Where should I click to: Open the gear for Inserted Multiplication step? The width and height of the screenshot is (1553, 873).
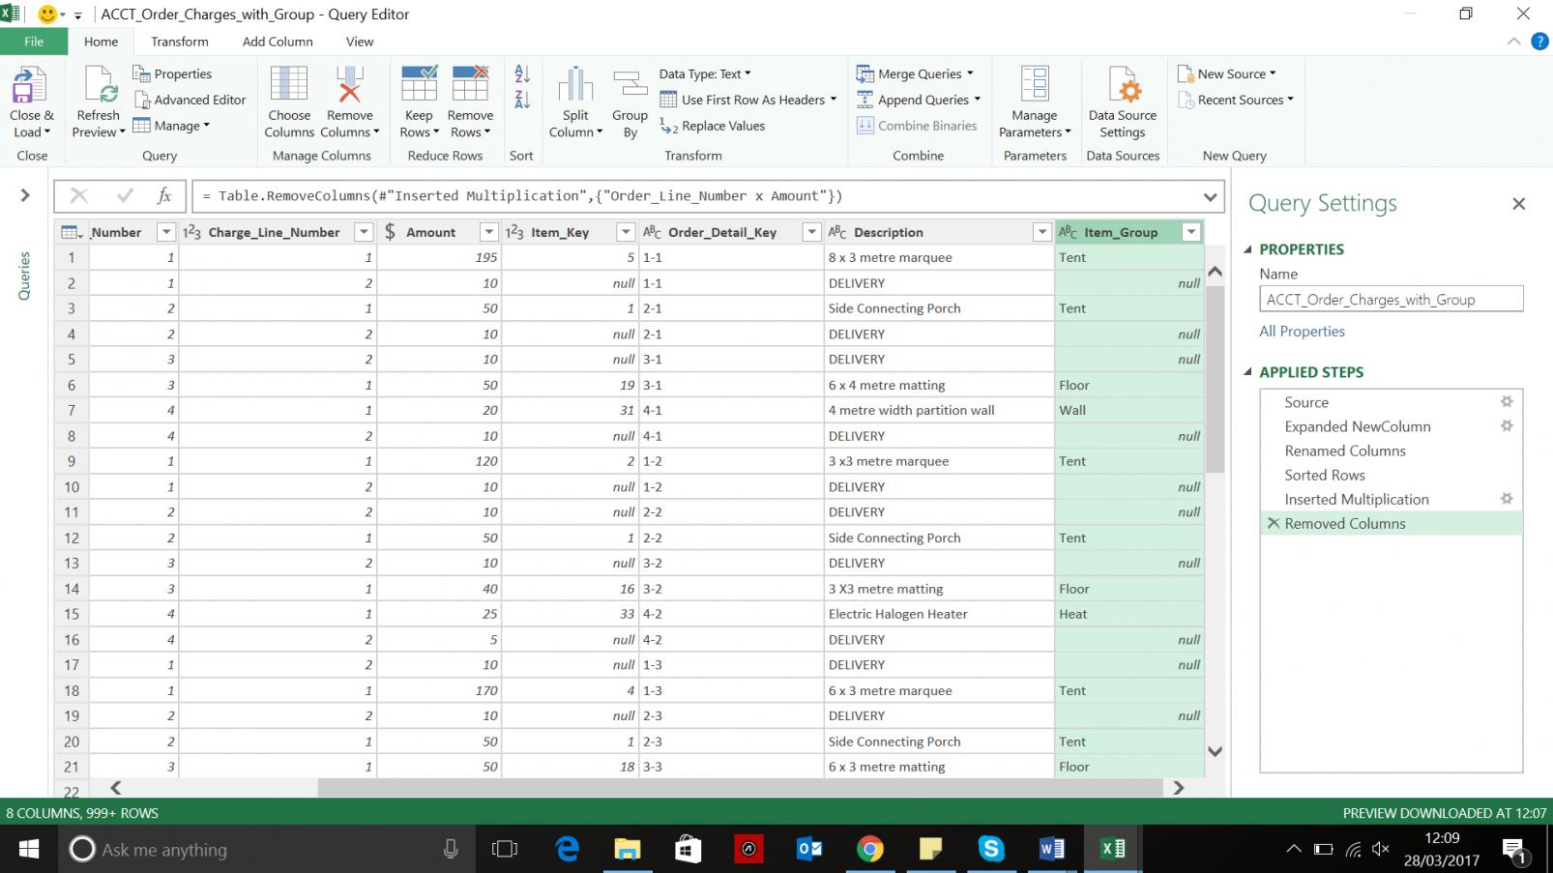(1506, 499)
